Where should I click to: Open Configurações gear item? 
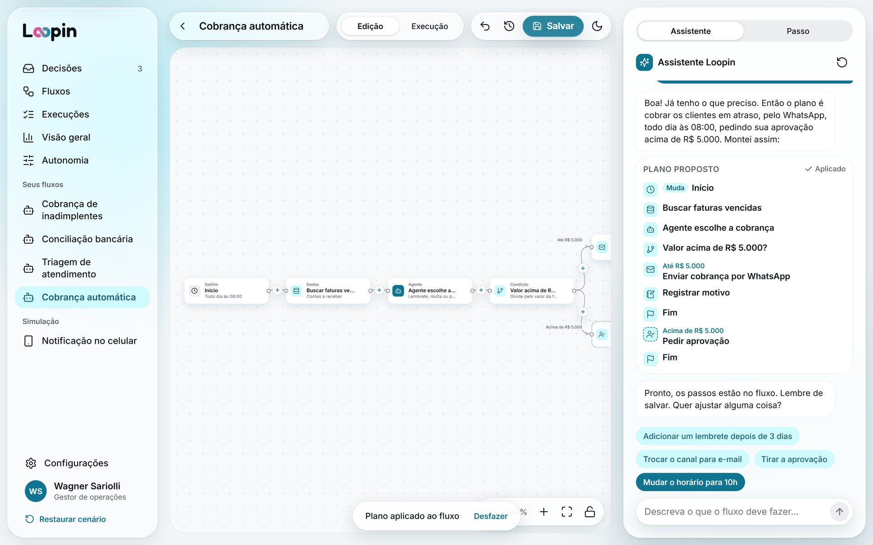click(82, 463)
